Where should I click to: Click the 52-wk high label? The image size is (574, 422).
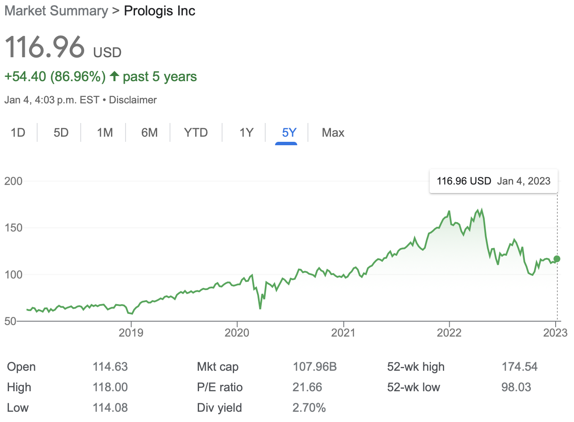pos(416,367)
